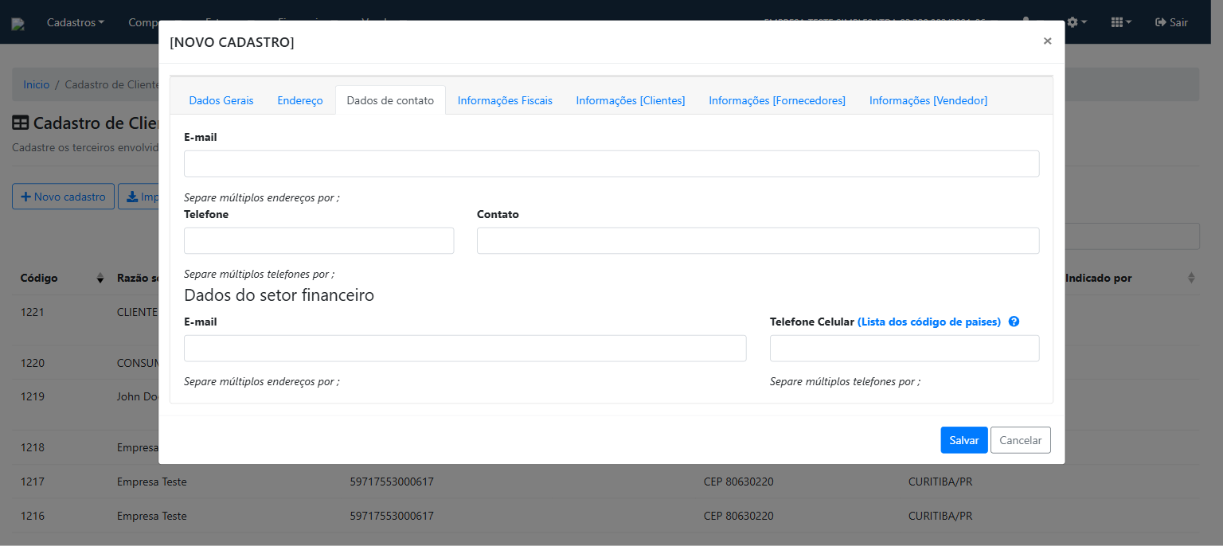Click Sair to log out
The image size is (1223, 546).
pyautogui.click(x=1171, y=22)
